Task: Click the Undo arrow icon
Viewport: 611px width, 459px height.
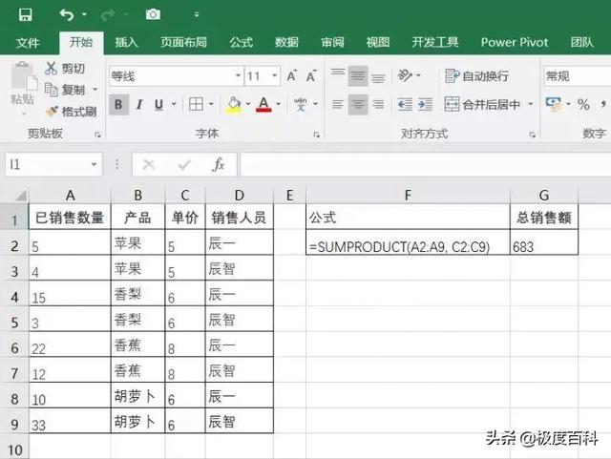Action: tap(67, 15)
